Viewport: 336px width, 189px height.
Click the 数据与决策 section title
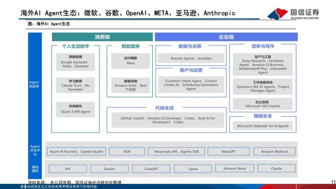(x=190, y=46)
